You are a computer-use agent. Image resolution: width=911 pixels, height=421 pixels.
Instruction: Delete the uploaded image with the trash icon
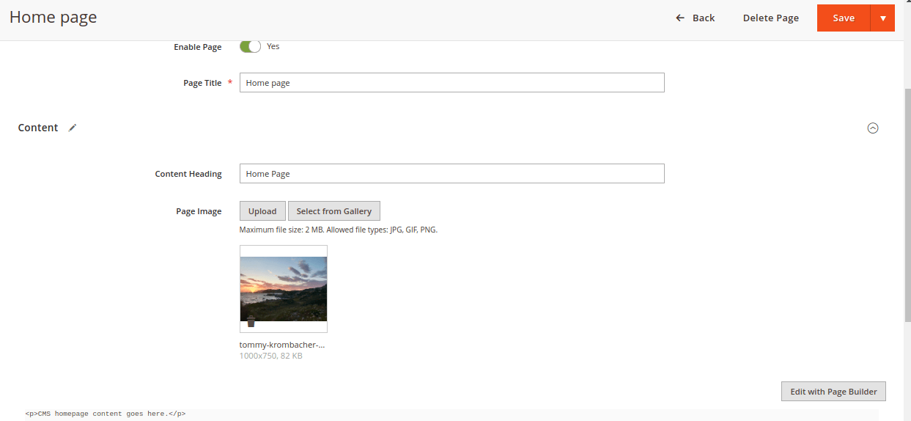click(x=251, y=322)
